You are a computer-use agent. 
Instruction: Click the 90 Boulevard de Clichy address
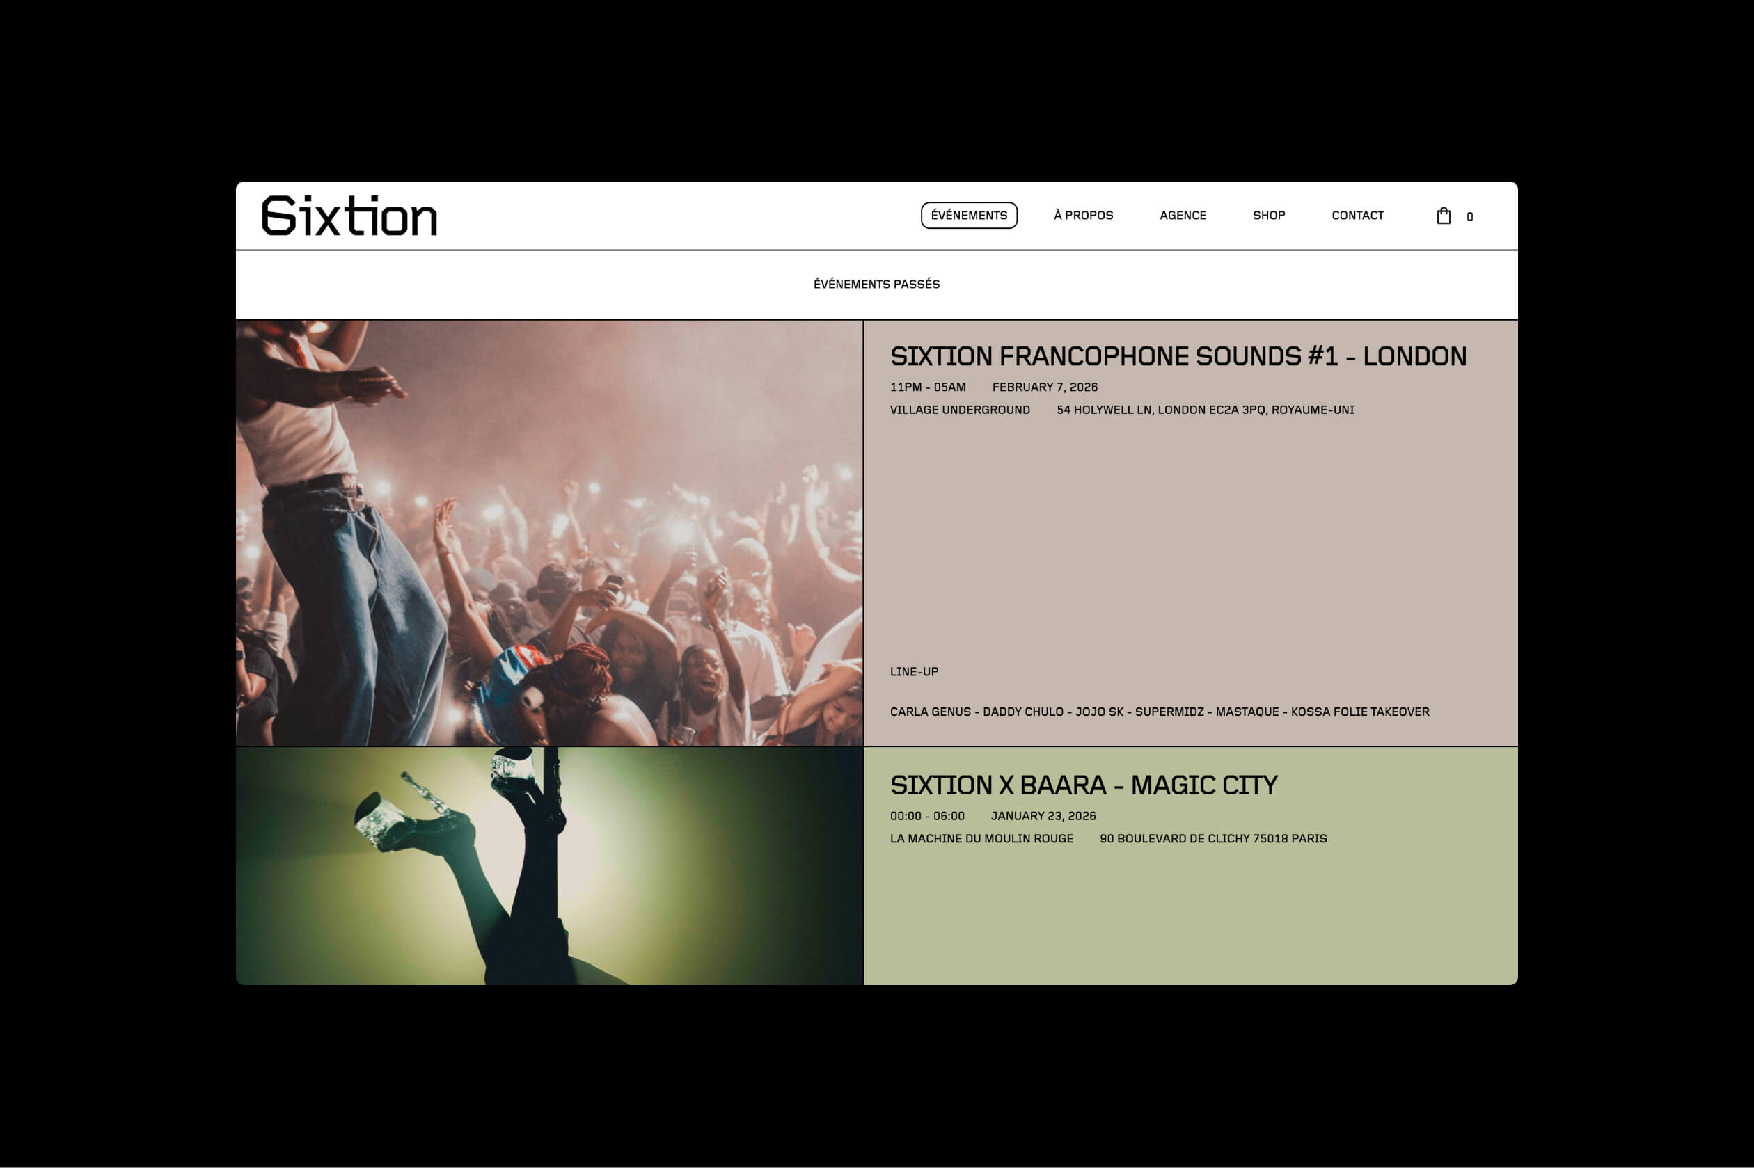(x=1213, y=839)
